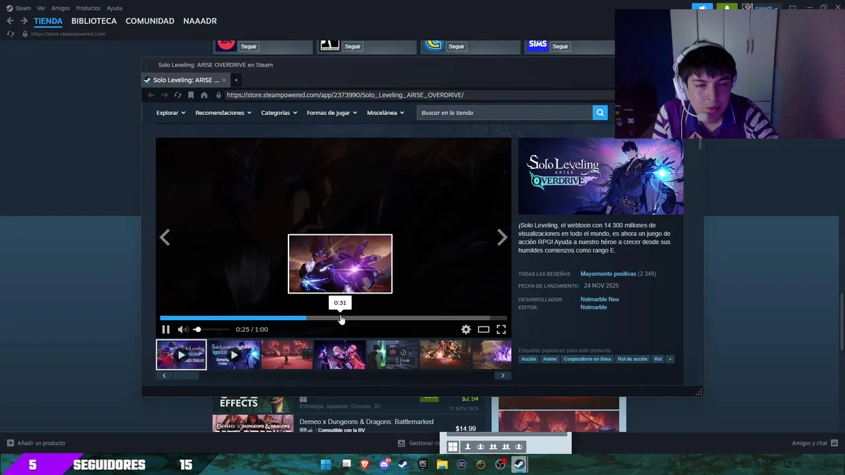Open Epic Games launcher from taskbar
Screen dimensions: 845x475
[x=422, y=464]
